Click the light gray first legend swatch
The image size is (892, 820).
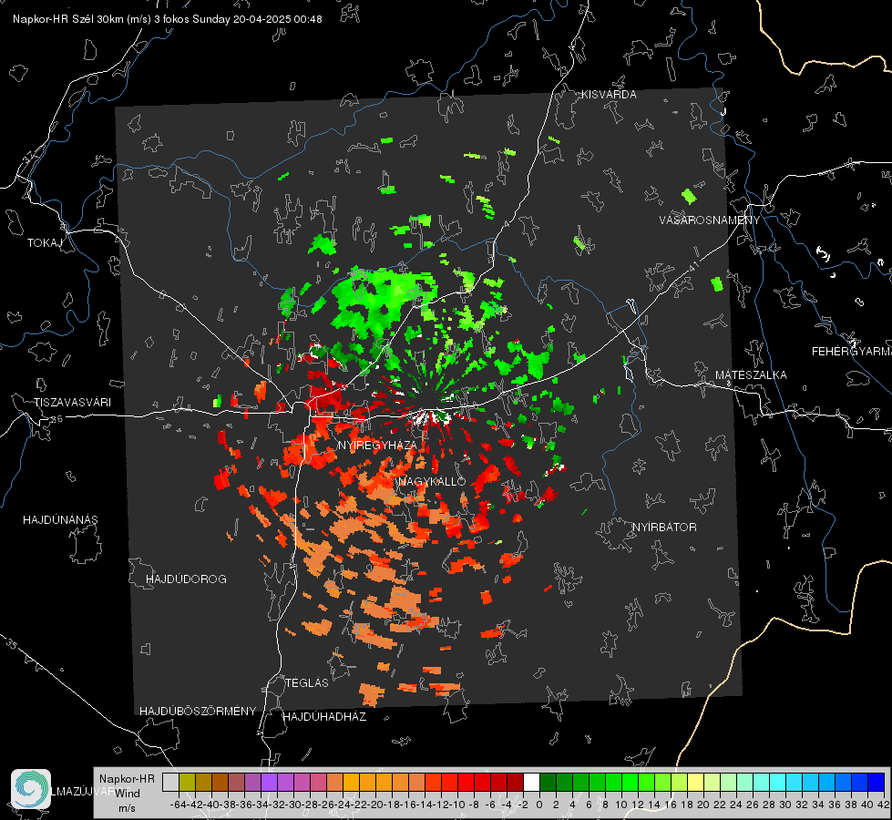pyautogui.click(x=170, y=783)
